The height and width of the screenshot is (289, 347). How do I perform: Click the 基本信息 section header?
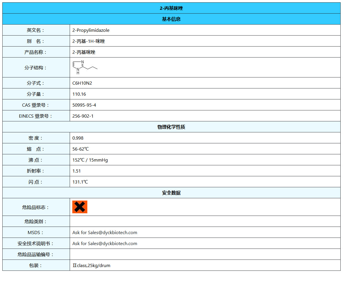click(171, 19)
